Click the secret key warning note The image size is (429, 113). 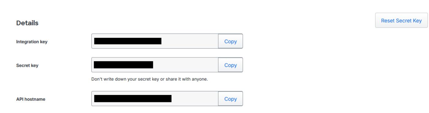150,79
